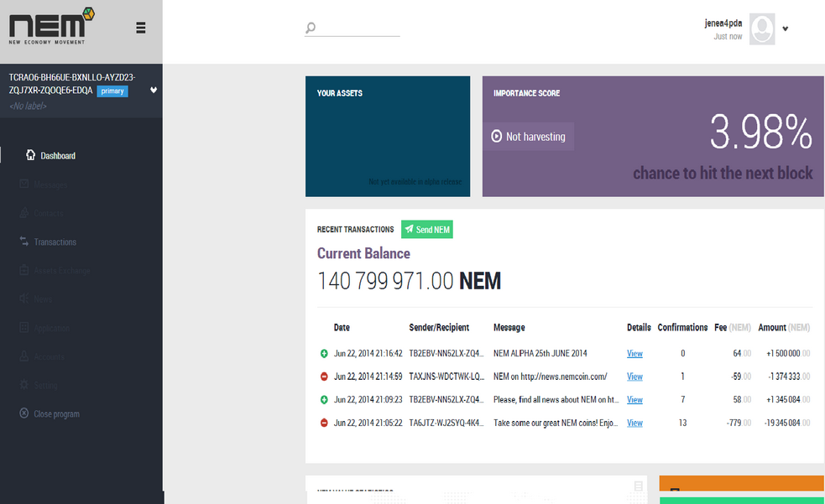Image resolution: width=825 pixels, height=504 pixels.
Task: Focus the search input field
Action: 352,28
